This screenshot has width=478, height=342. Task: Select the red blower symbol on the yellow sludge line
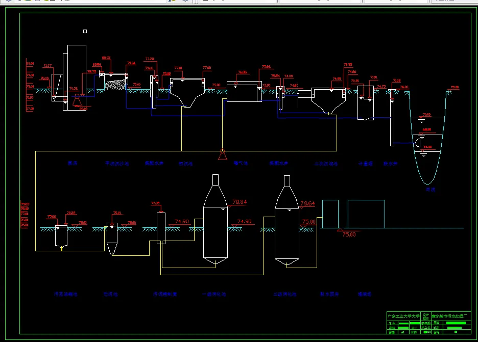pyautogui.click(x=223, y=154)
